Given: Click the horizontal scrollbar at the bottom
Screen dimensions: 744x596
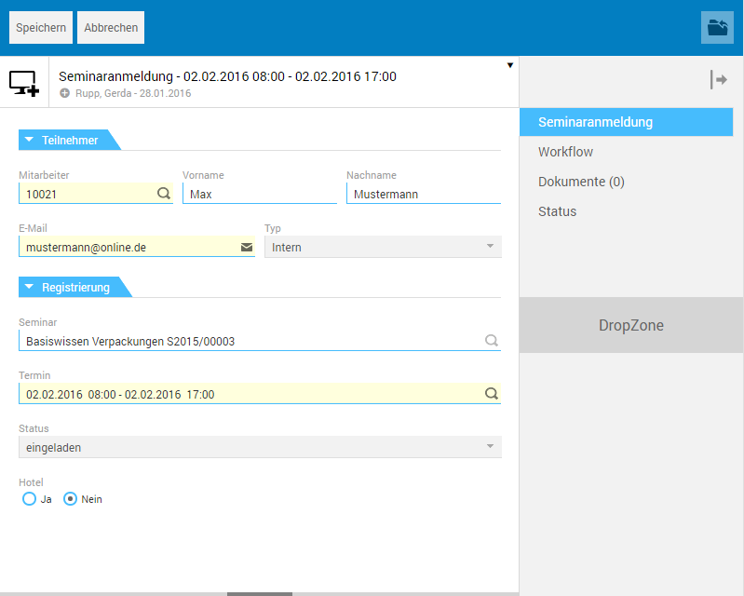Looking at the screenshot, I should (260, 593).
